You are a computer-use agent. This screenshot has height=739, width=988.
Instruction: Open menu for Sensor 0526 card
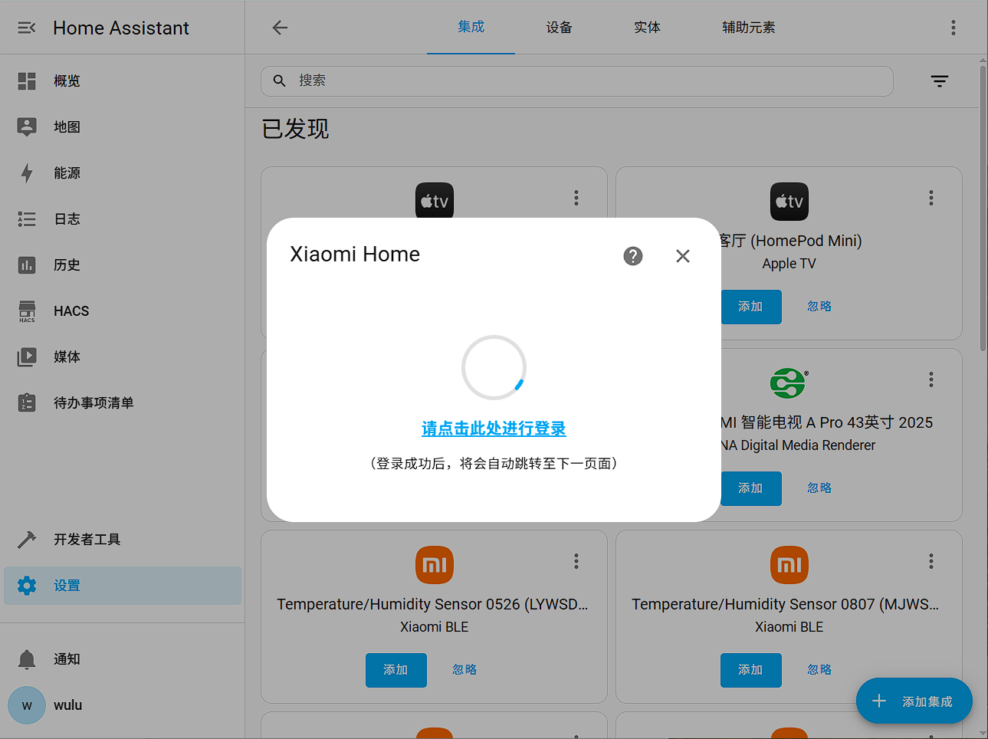576,561
